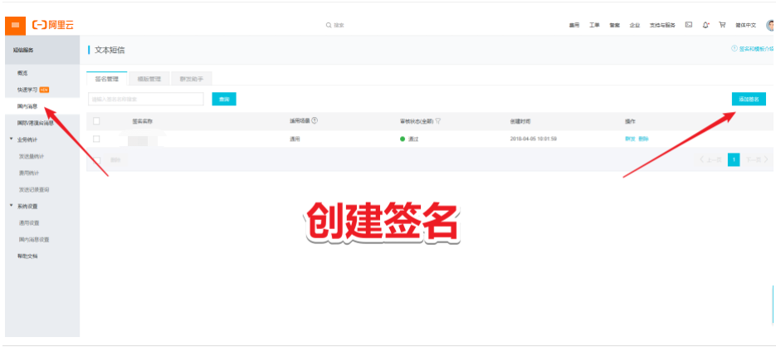Image resolution: width=776 pixels, height=347 pixels.
Task: Go to the previous page 上一页
Action: (x=710, y=159)
